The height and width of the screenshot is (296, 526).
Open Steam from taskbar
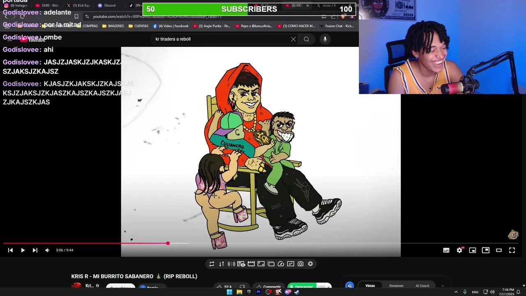(x=297, y=292)
